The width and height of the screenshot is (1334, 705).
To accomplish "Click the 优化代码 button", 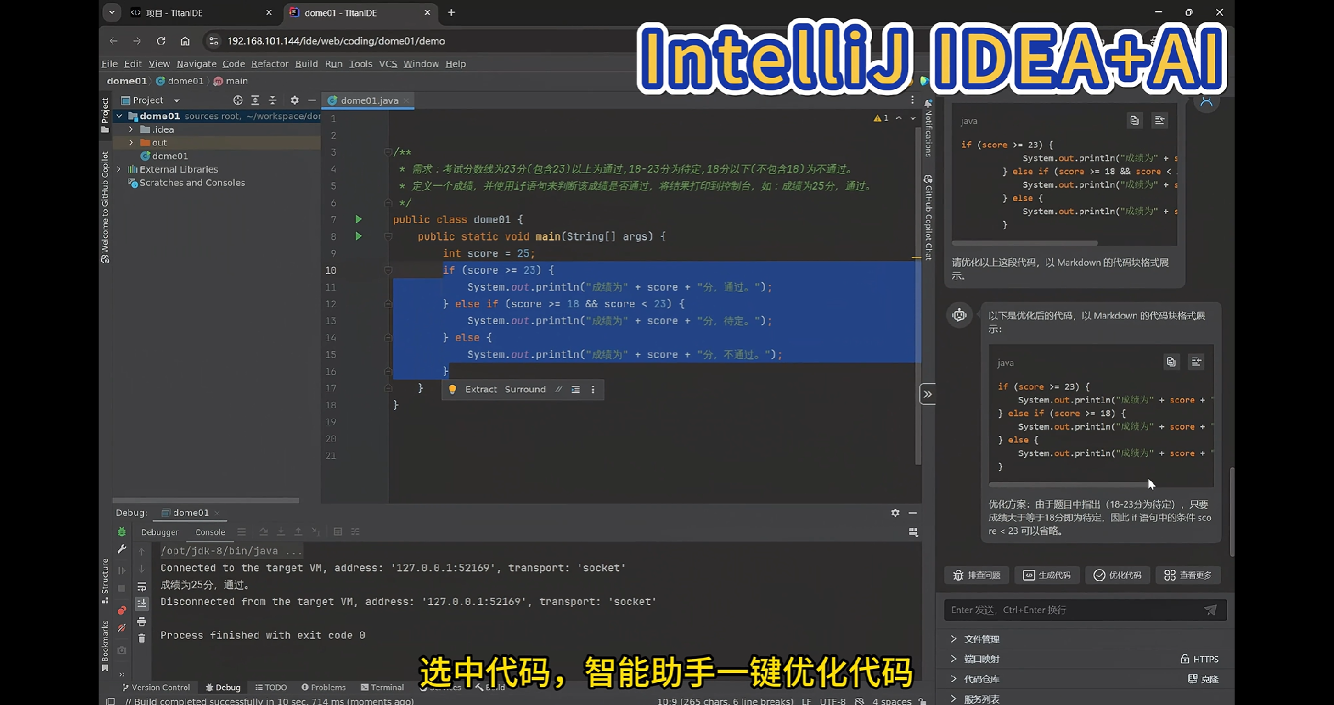I will pyautogui.click(x=1117, y=575).
